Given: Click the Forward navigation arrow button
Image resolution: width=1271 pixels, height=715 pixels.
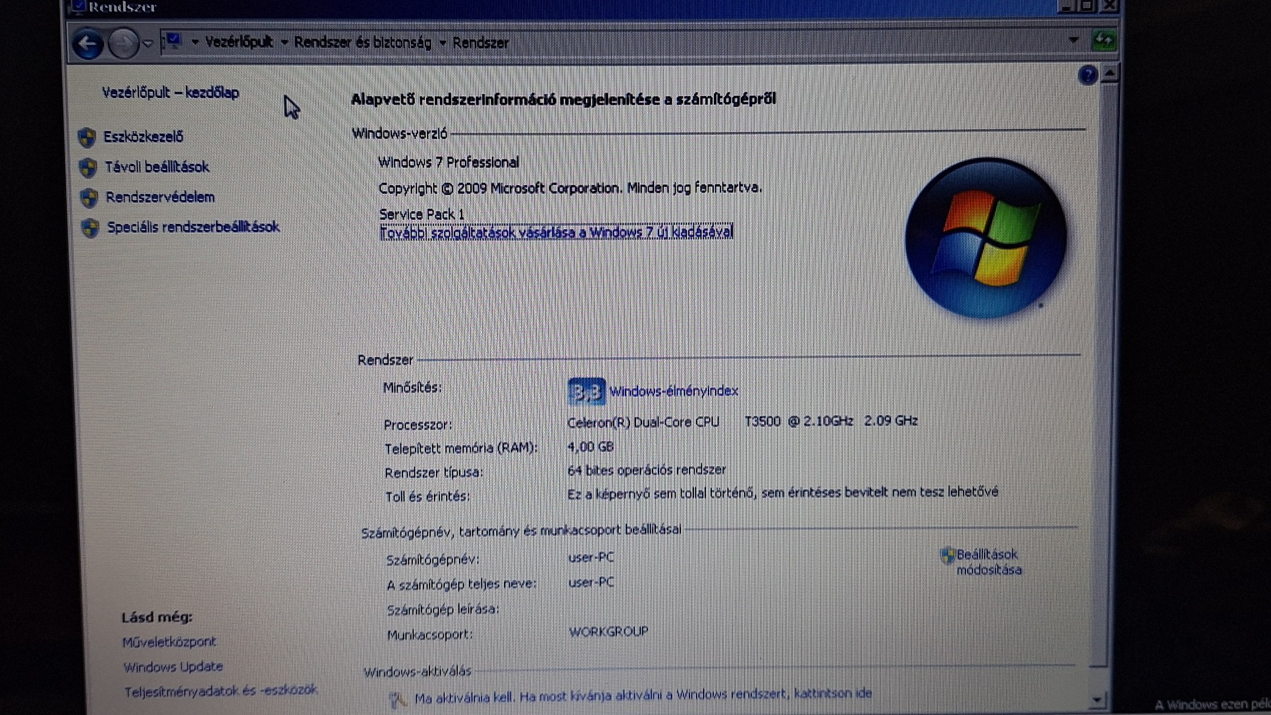Looking at the screenshot, I should pyautogui.click(x=122, y=44).
